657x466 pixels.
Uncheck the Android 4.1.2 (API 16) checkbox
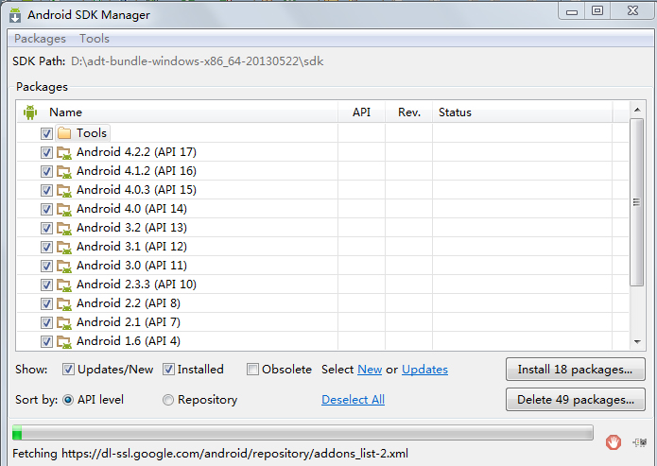pyautogui.click(x=46, y=171)
